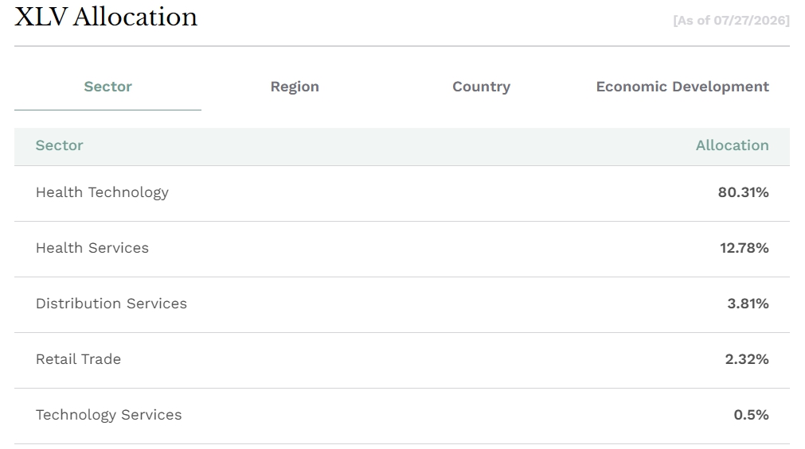Click the 2.32% allocation value
This screenshot has height=449, width=805.
click(x=746, y=359)
